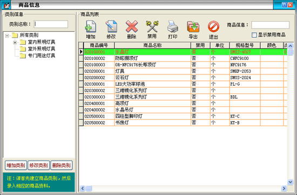Click the 禁用 column header

200,45
